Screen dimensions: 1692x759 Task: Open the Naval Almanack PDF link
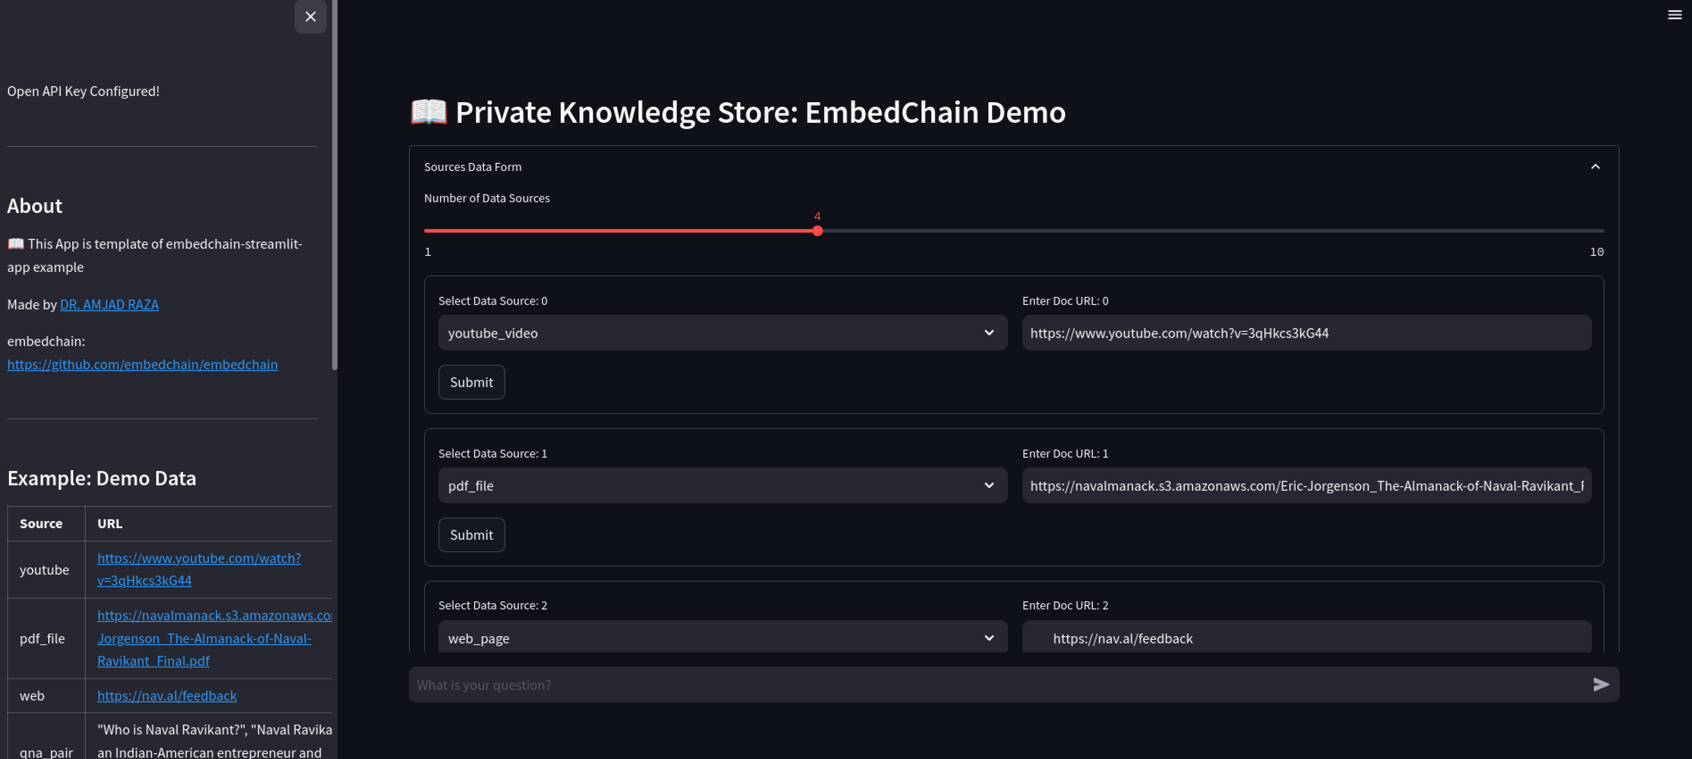[x=204, y=639]
